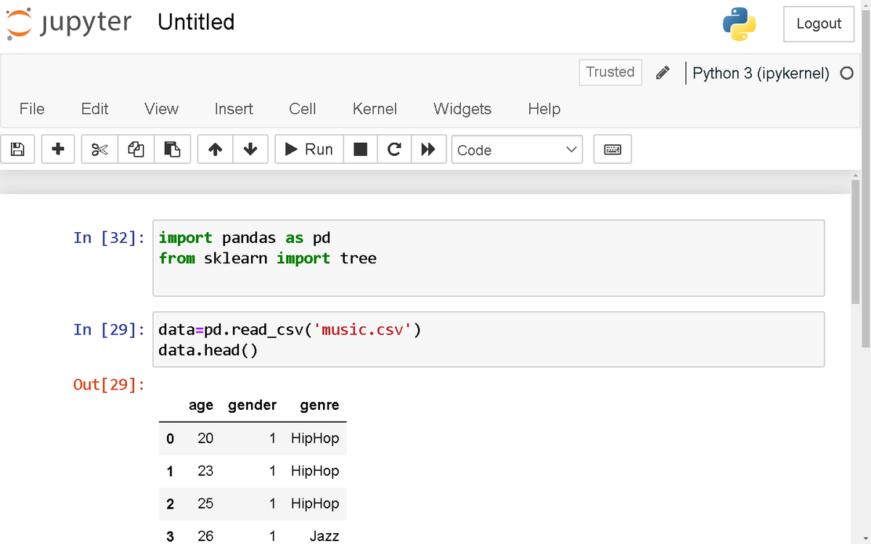Move selected cell down with the down arrow
Image resolution: width=871 pixels, height=544 pixels.
pyautogui.click(x=250, y=149)
